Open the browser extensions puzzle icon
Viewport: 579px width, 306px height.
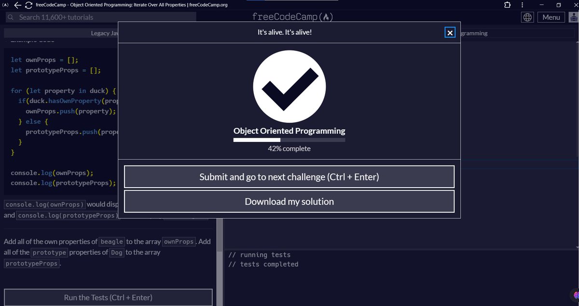click(507, 5)
